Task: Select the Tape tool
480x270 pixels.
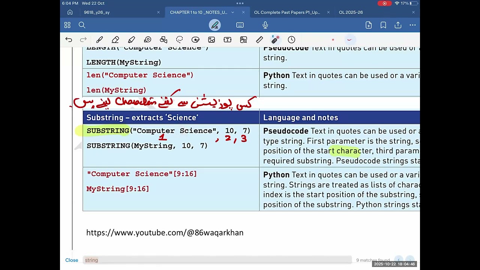Action: click(x=147, y=40)
